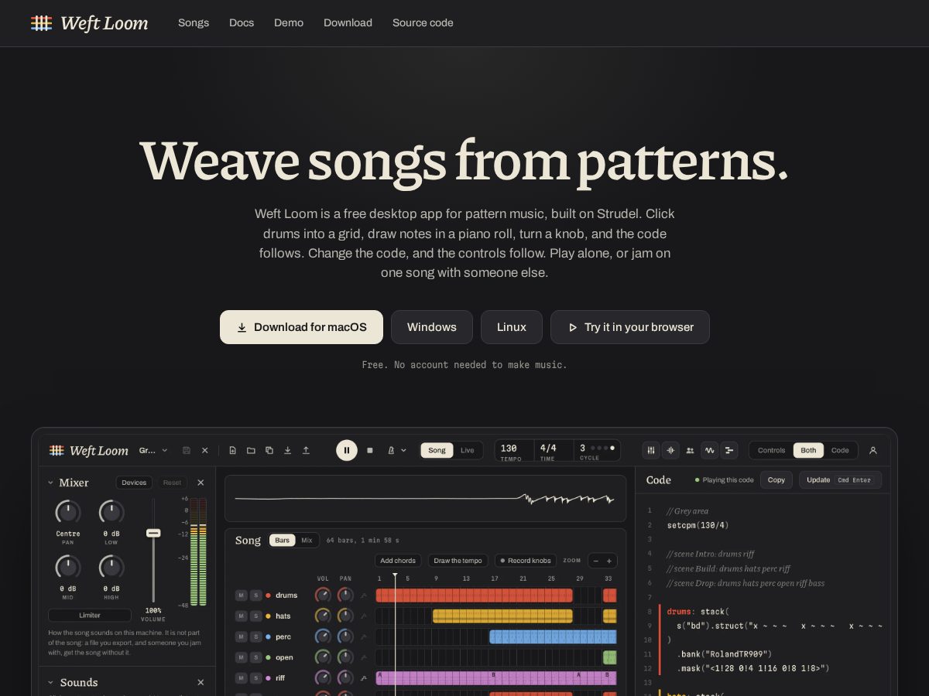Viewport: 929px width, 696px height.
Task: Zoom in the timeline with plus
Action: click(x=609, y=561)
